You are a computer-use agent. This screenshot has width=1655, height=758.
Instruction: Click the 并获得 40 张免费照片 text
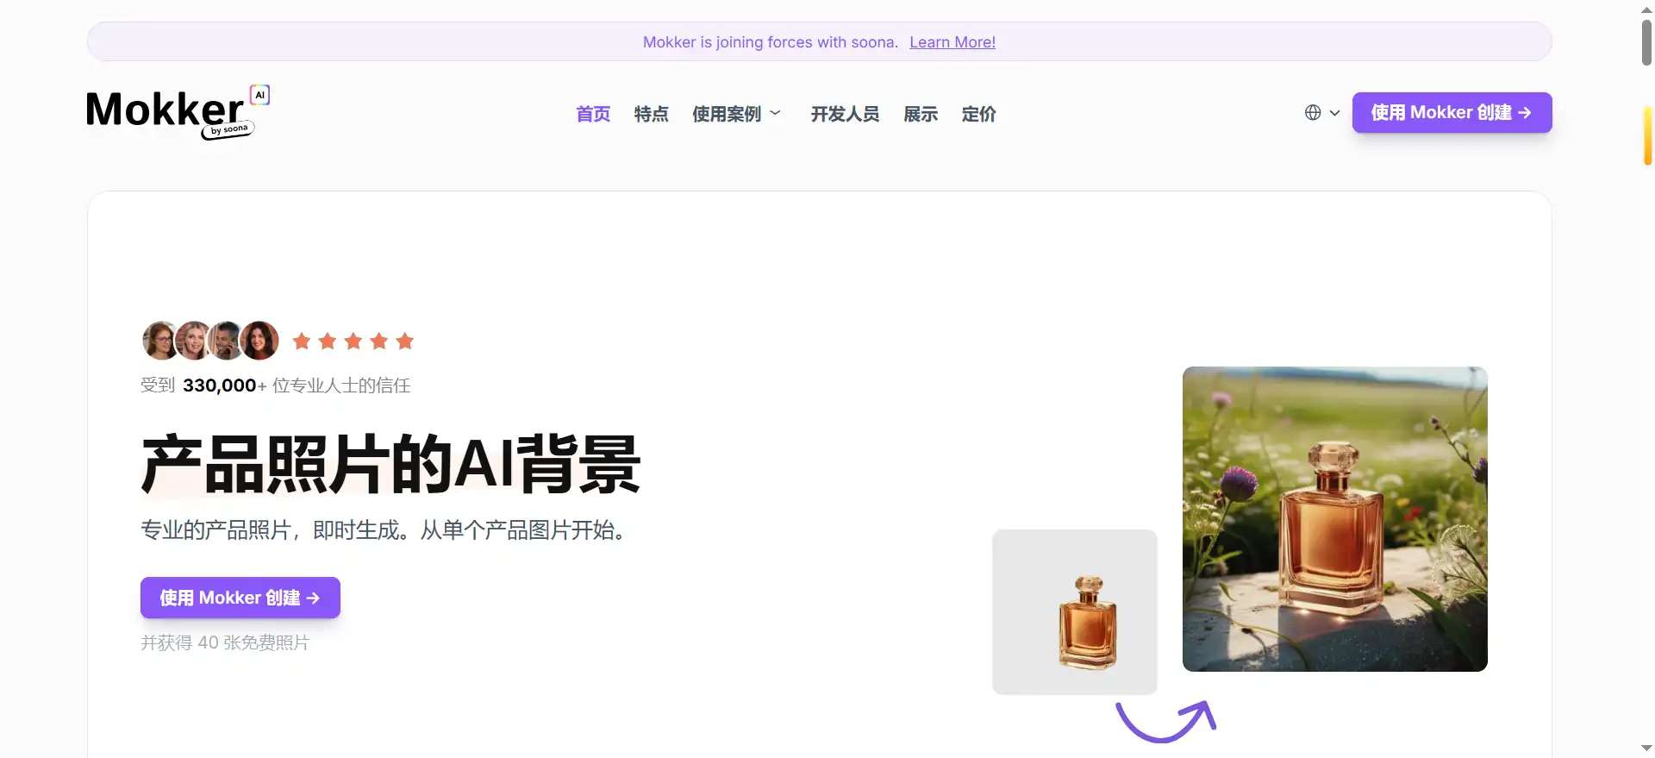pos(225,642)
